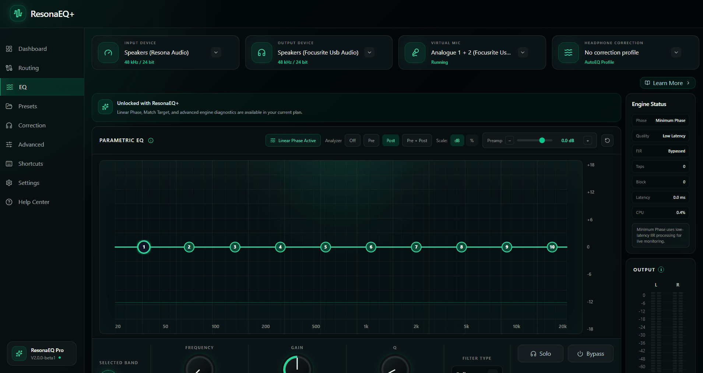Navigate to Advanced settings
Screen dimensions: 703x373
pos(42,144)
